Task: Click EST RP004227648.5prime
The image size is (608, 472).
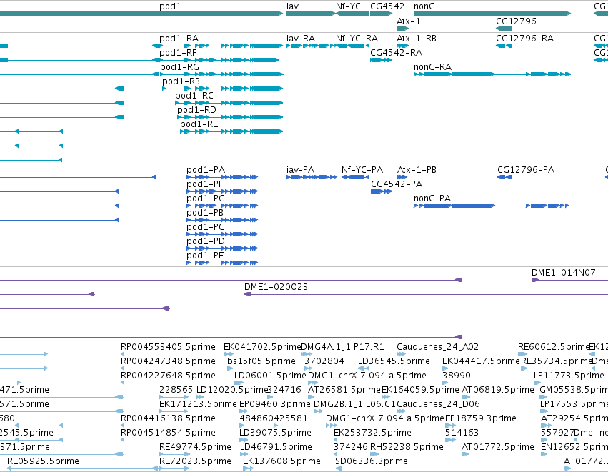Action: coord(123,383)
